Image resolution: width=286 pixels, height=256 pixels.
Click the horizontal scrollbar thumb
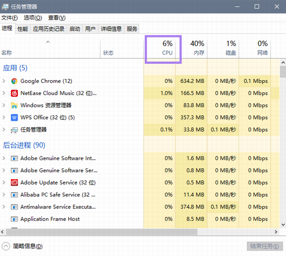tap(102, 232)
